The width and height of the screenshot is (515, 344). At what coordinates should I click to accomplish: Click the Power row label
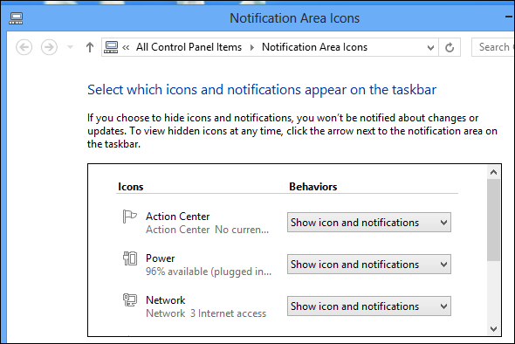coord(161,258)
